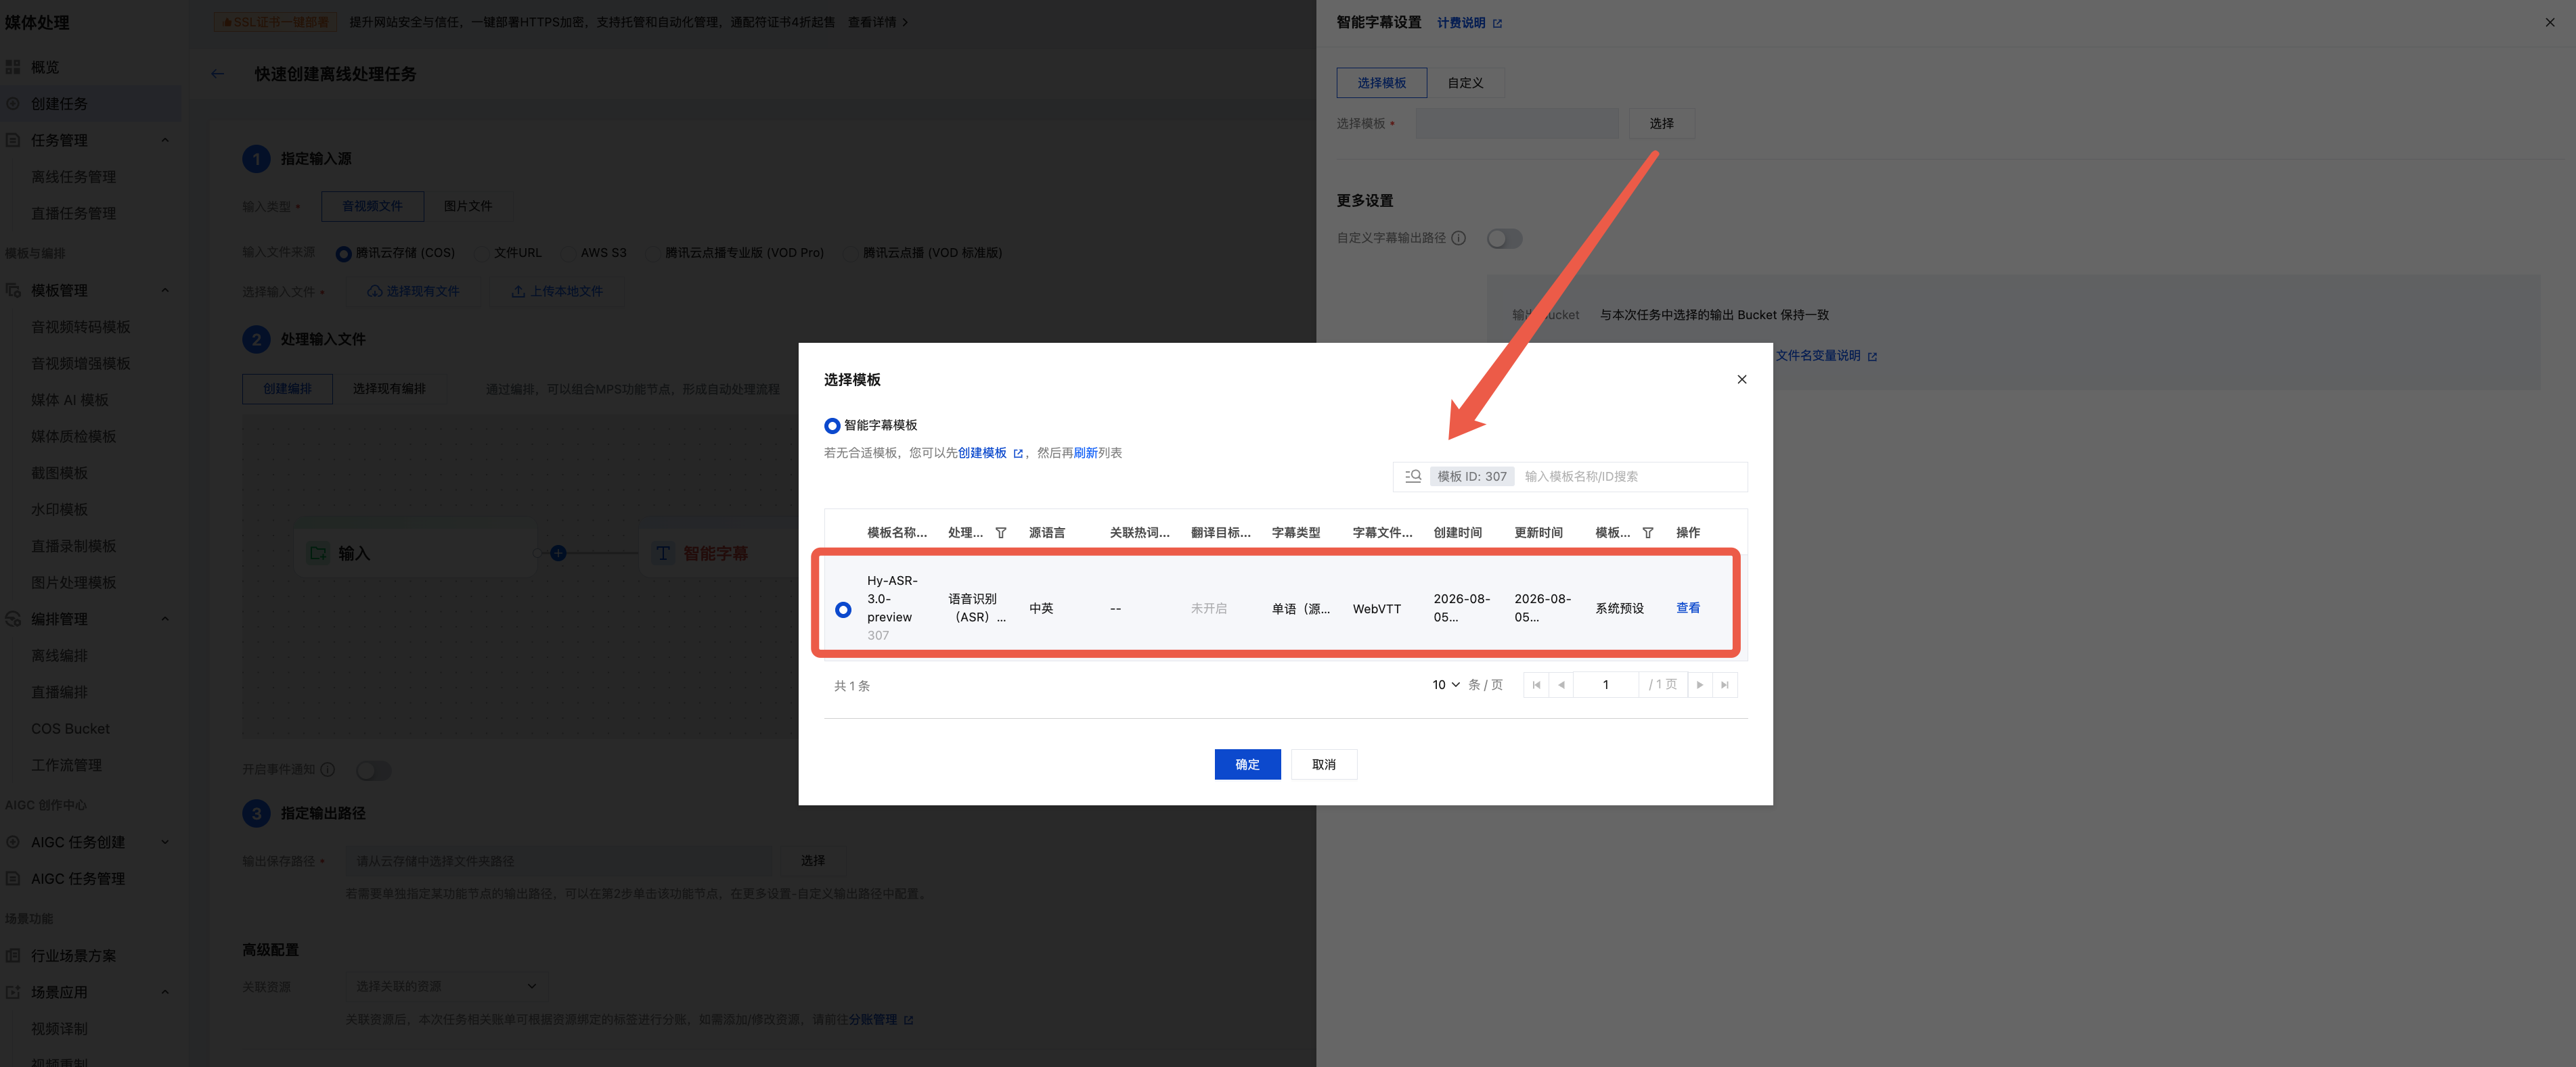This screenshot has height=1067, width=2576.
Task: Click the plus icon between workflow nodes
Action: (x=559, y=554)
